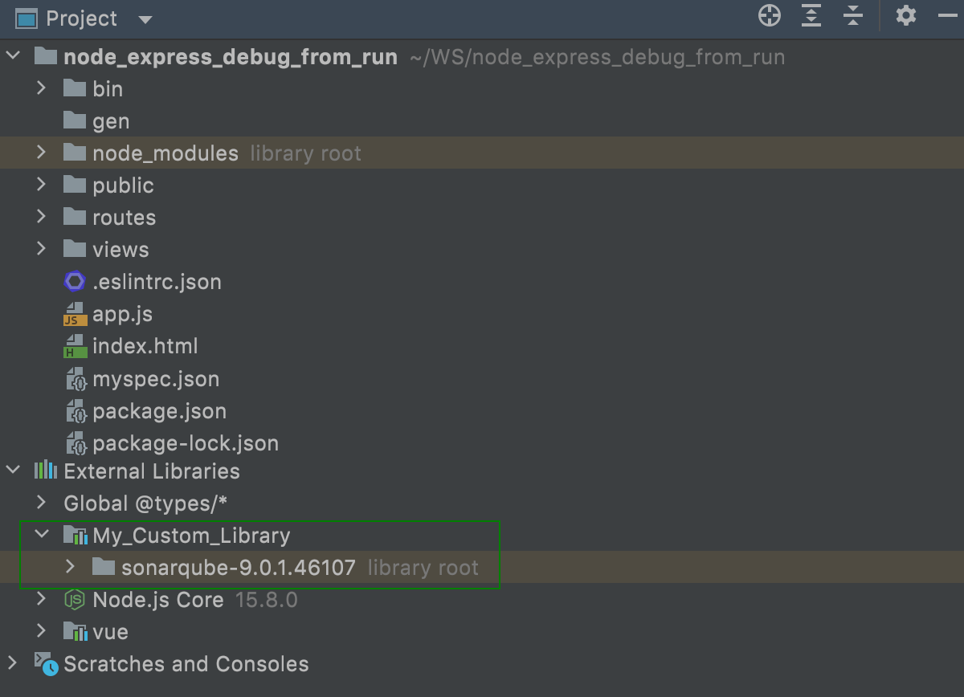Open the Project tool window settings gear
Image resolution: width=964 pixels, height=697 pixels.
tap(906, 15)
